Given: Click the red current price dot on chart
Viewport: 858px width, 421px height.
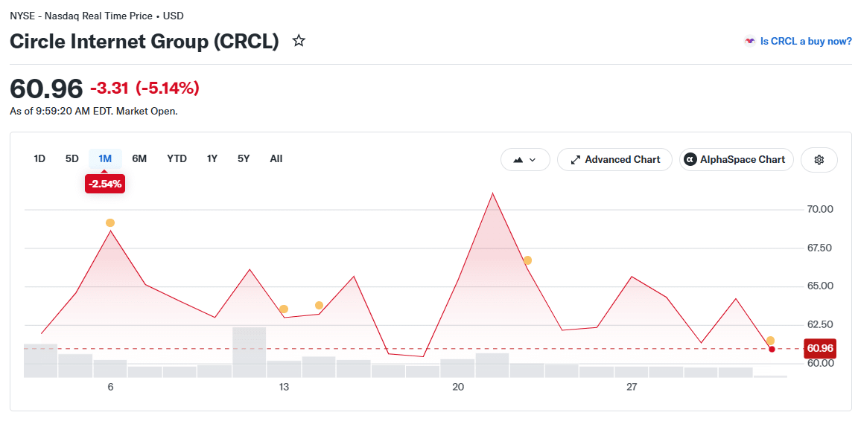Looking at the screenshot, I should click(772, 349).
